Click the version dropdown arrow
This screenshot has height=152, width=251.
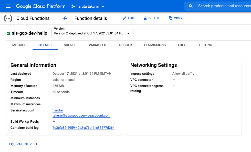[128, 33]
